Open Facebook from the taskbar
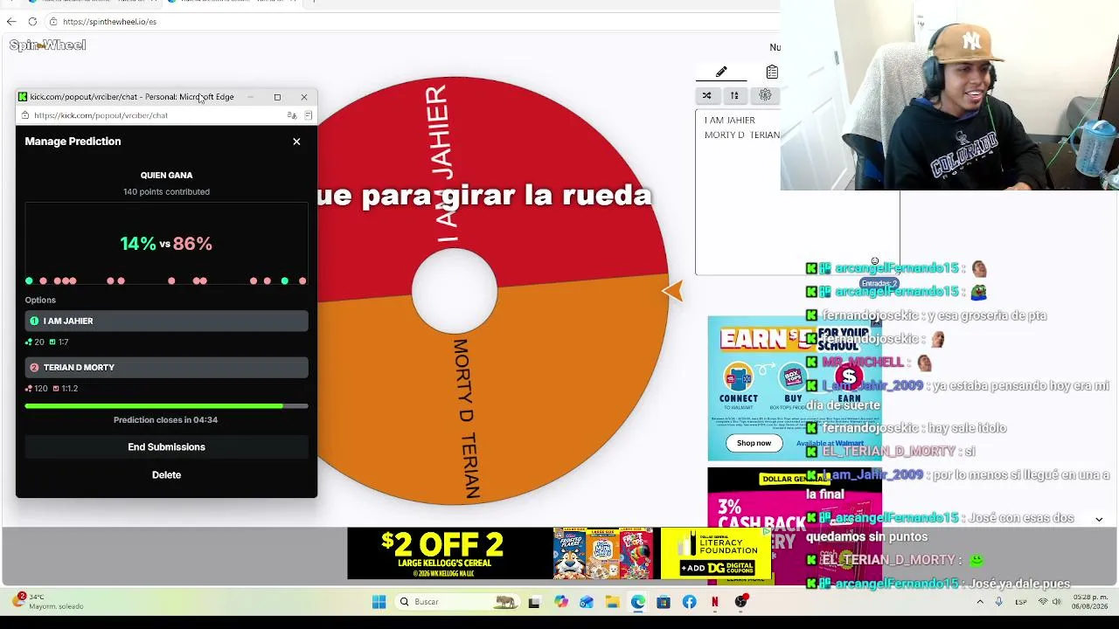Image resolution: width=1119 pixels, height=629 pixels. [x=690, y=602]
